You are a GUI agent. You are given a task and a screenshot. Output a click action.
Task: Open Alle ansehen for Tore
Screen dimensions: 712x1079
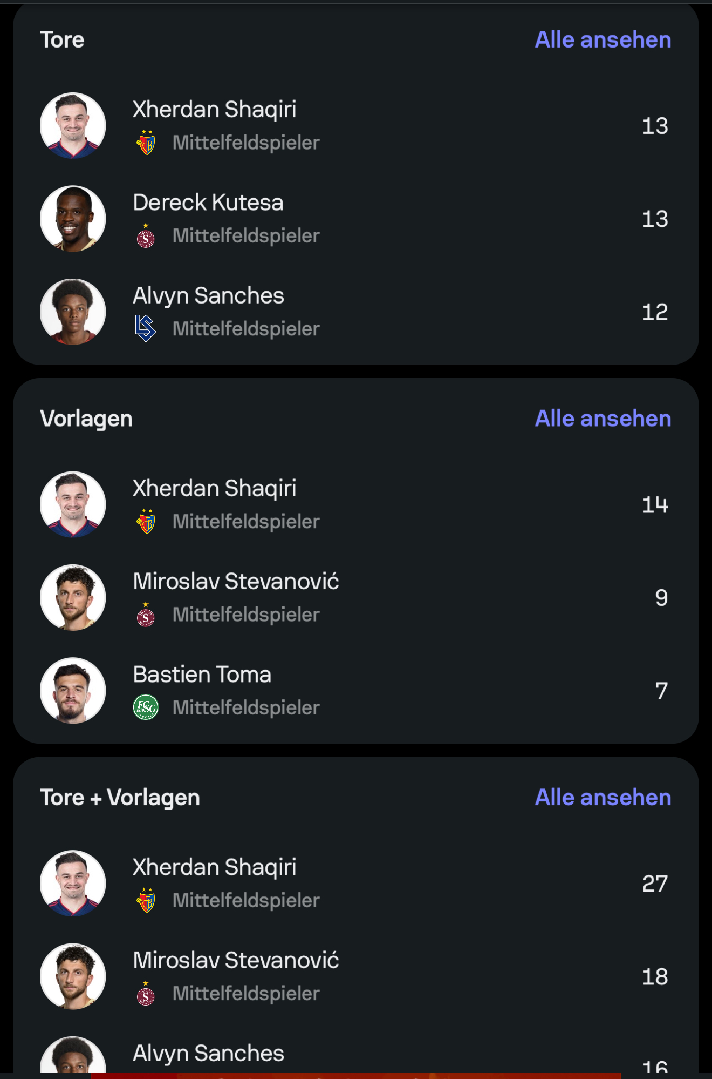coord(603,40)
